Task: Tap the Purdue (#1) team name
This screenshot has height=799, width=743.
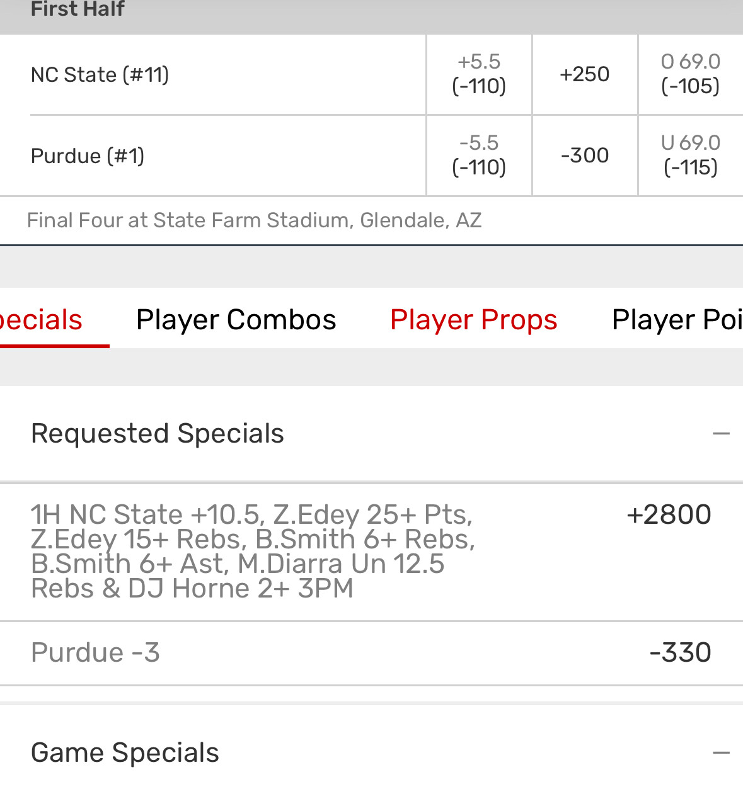Action: (88, 156)
